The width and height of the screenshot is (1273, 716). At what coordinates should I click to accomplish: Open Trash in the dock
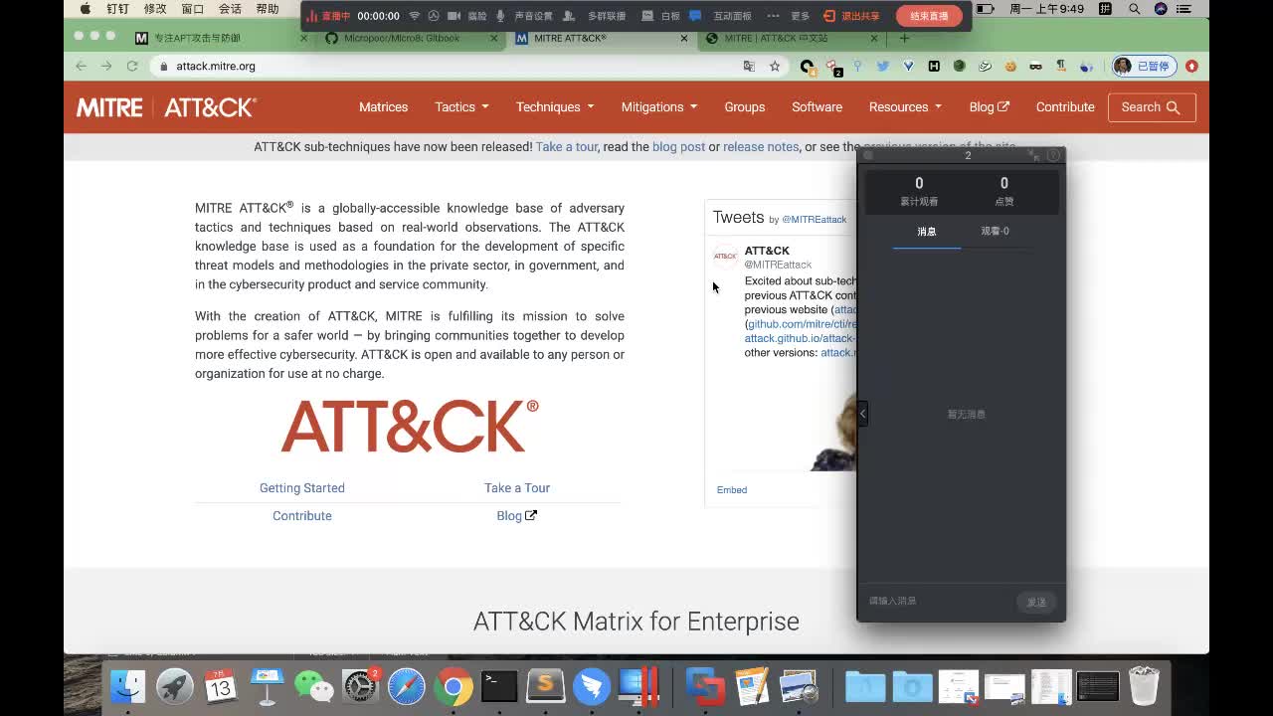pyautogui.click(x=1144, y=686)
